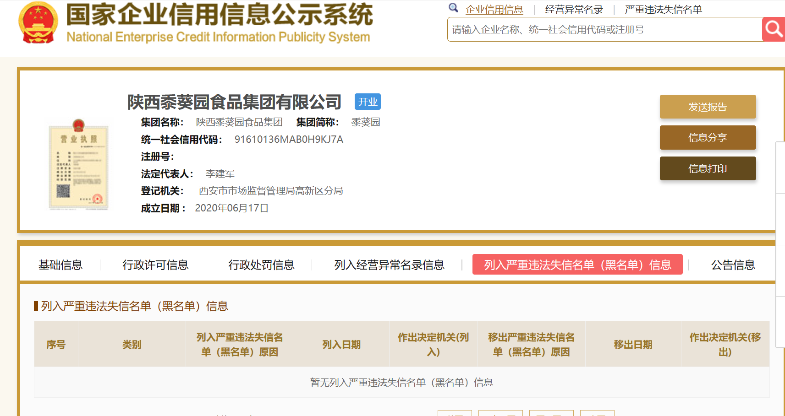The height and width of the screenshot is (416, 785).
Task: Switch to the 列入经营异常名录信息 tab
Action: coord(389,265)
